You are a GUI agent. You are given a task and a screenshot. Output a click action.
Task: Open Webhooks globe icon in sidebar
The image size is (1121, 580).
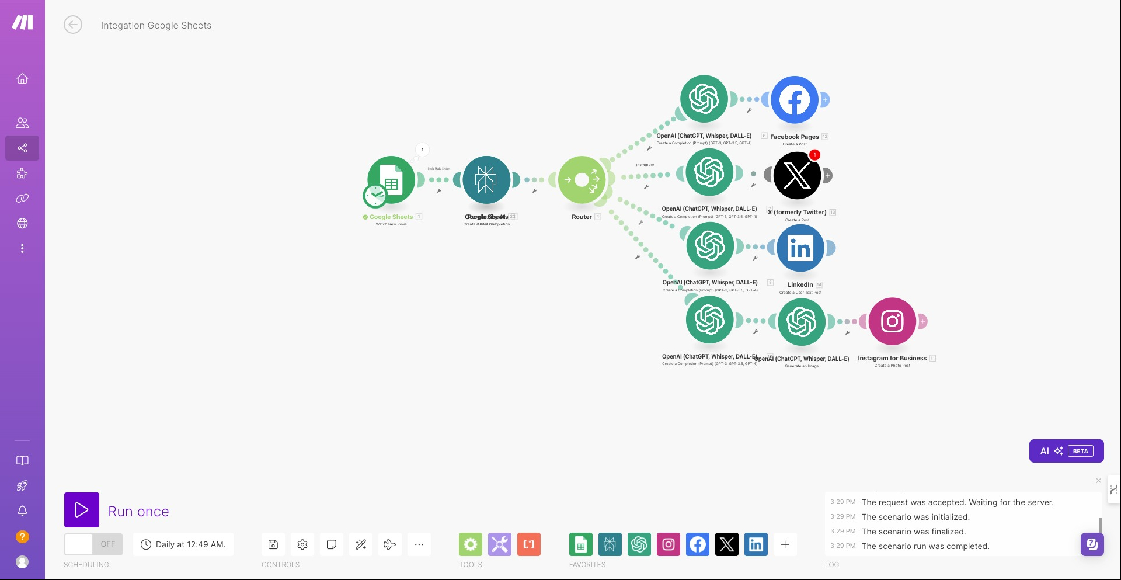coord(22,223)
